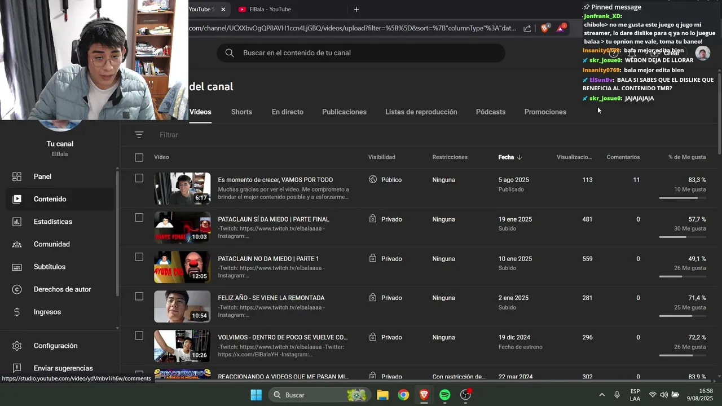This screenshot has height=406, width=722.
Task: Open the 11 comments count link
Action: pos(636,180)
